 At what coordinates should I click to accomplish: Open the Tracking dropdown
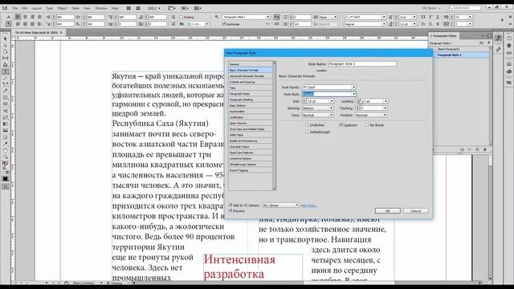tap(385, 108)
